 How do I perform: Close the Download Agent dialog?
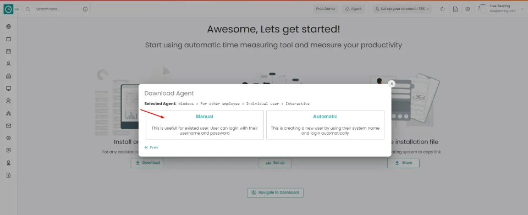pyautogui.click(x=391, y=84)
